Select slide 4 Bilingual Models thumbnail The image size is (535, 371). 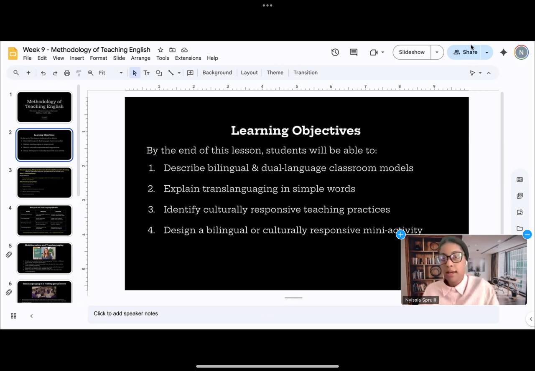click(44, 220)
